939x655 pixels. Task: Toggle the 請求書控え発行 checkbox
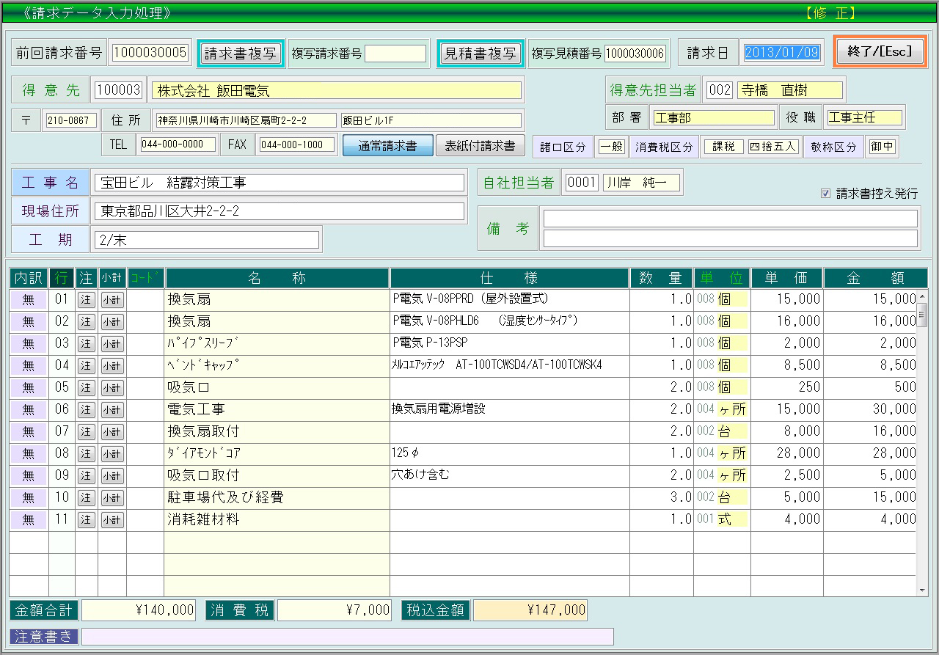coord(825,194)
